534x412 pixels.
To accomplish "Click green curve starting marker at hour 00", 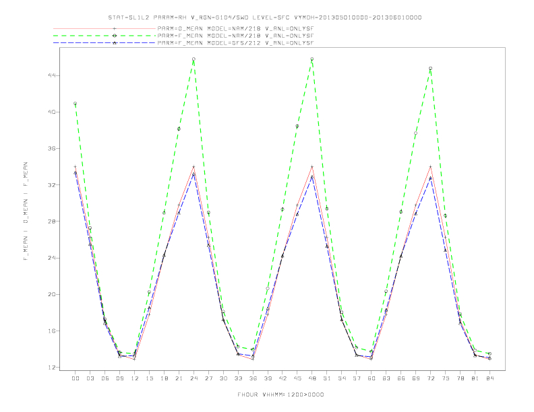I will click(76, 104).
